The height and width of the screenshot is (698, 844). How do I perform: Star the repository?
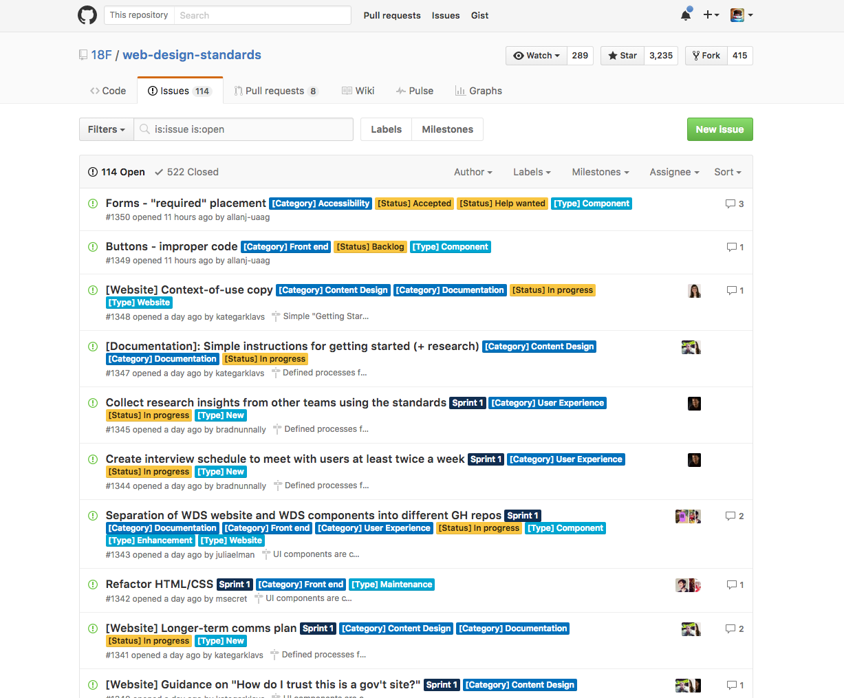pyautogui.click(x=622, y=56)
